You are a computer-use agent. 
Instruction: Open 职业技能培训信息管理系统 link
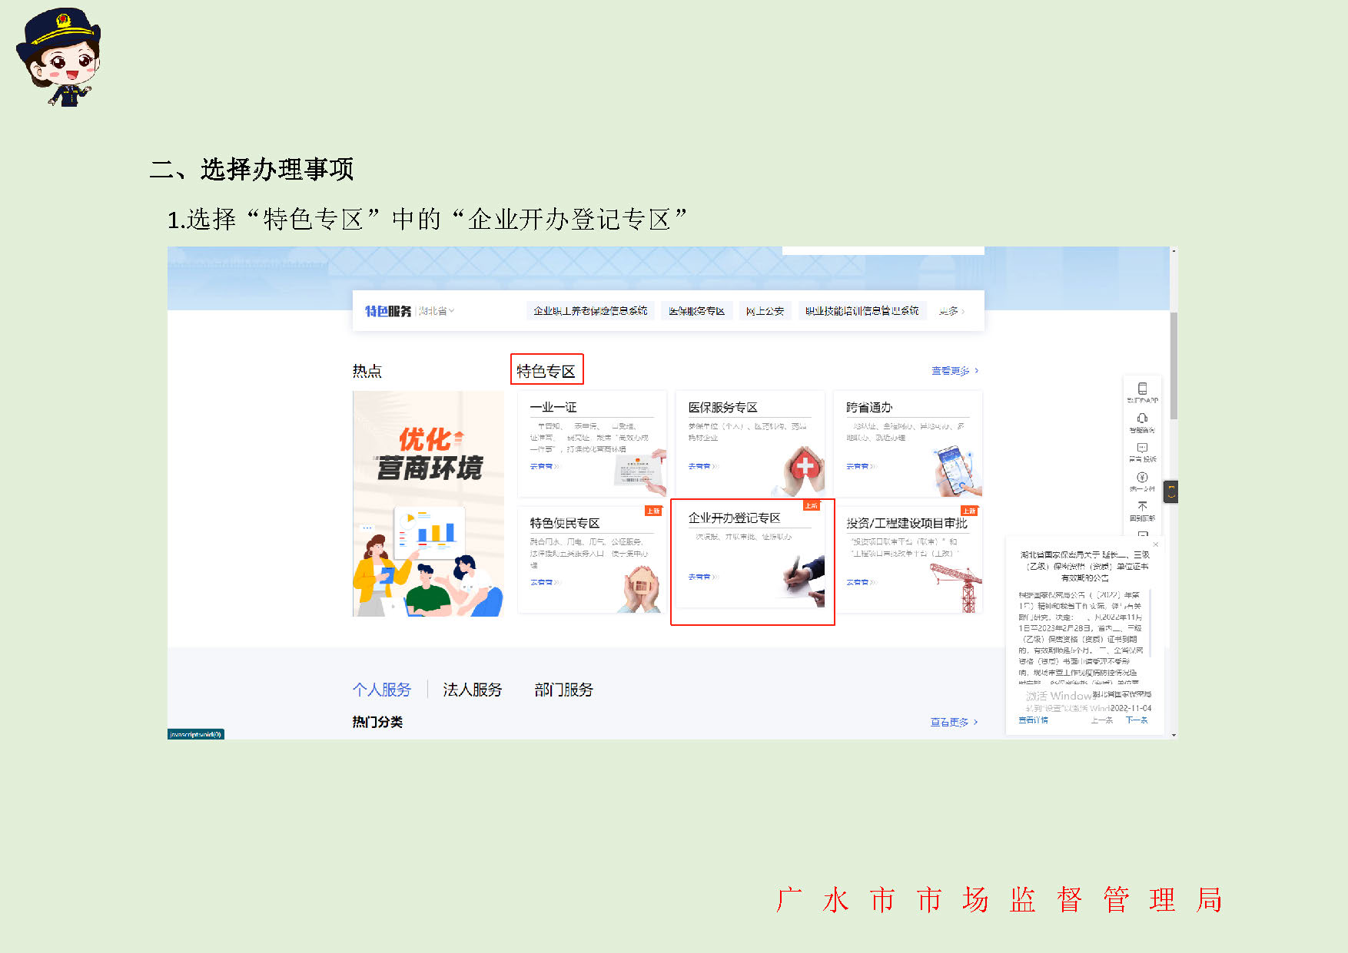[862, 311]
